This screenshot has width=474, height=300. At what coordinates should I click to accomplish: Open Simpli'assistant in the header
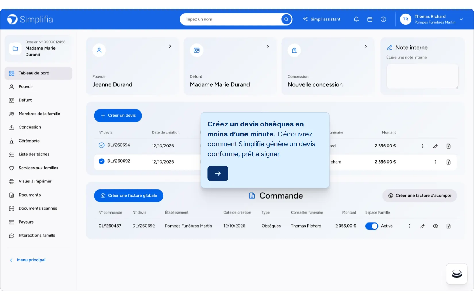[321, 19]
